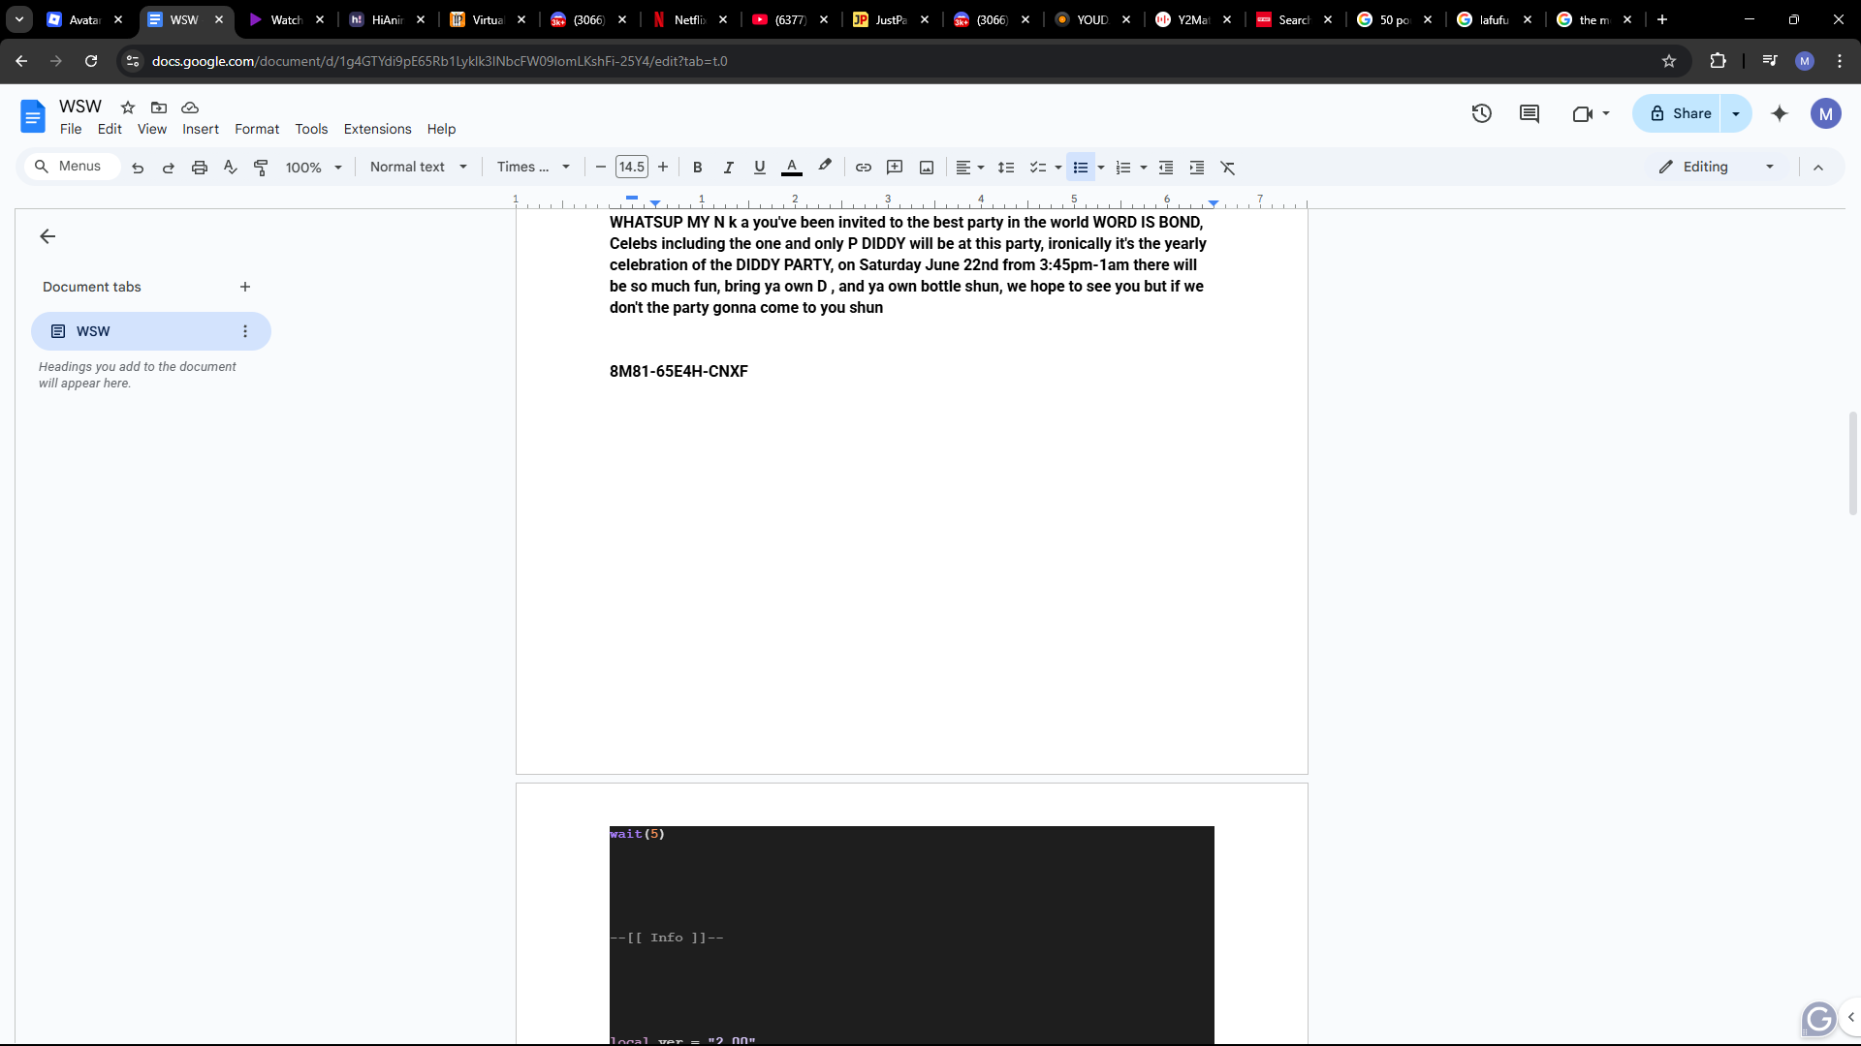This screenshot has height=1046, width=1861.
Task: Open the Docs home icon
Action: (32, 116)
